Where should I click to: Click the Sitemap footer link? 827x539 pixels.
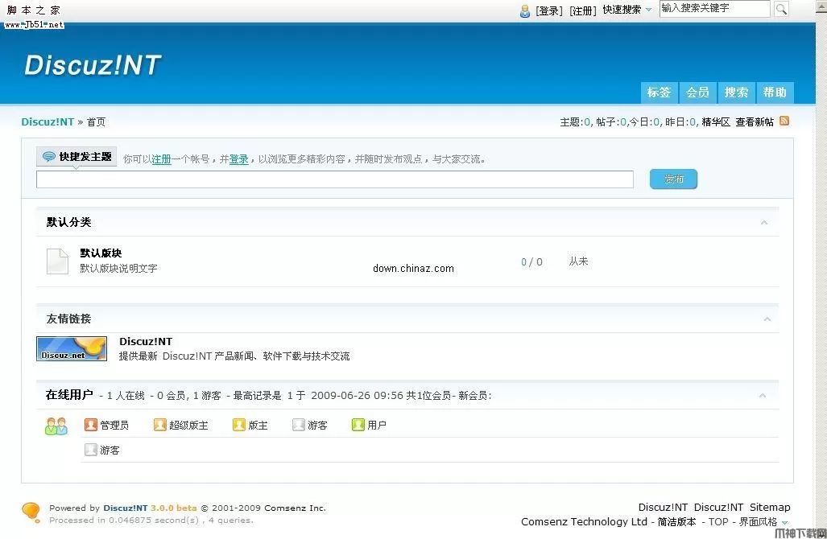click(x=770, y=507)
